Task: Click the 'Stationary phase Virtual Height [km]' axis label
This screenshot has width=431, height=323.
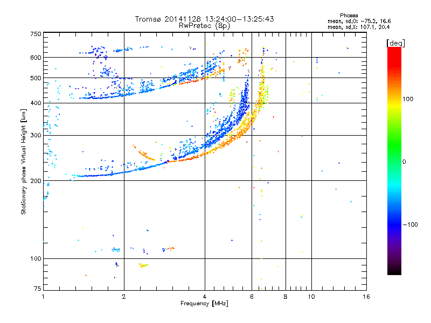Action: tap(24, 161)
